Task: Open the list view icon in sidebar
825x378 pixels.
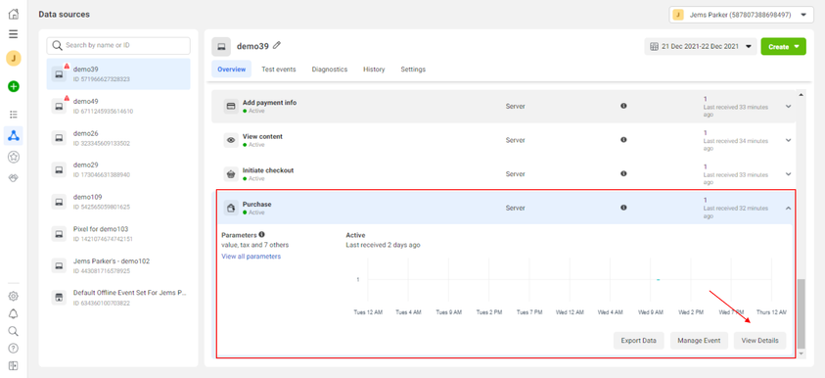Action: pos(14,115)
